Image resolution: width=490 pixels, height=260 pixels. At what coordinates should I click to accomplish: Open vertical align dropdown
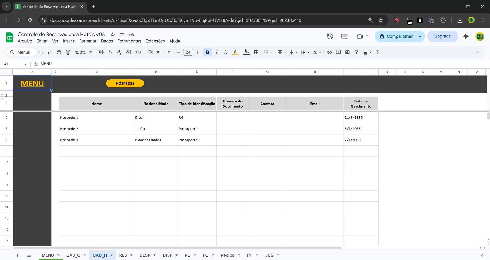point(293,52)
